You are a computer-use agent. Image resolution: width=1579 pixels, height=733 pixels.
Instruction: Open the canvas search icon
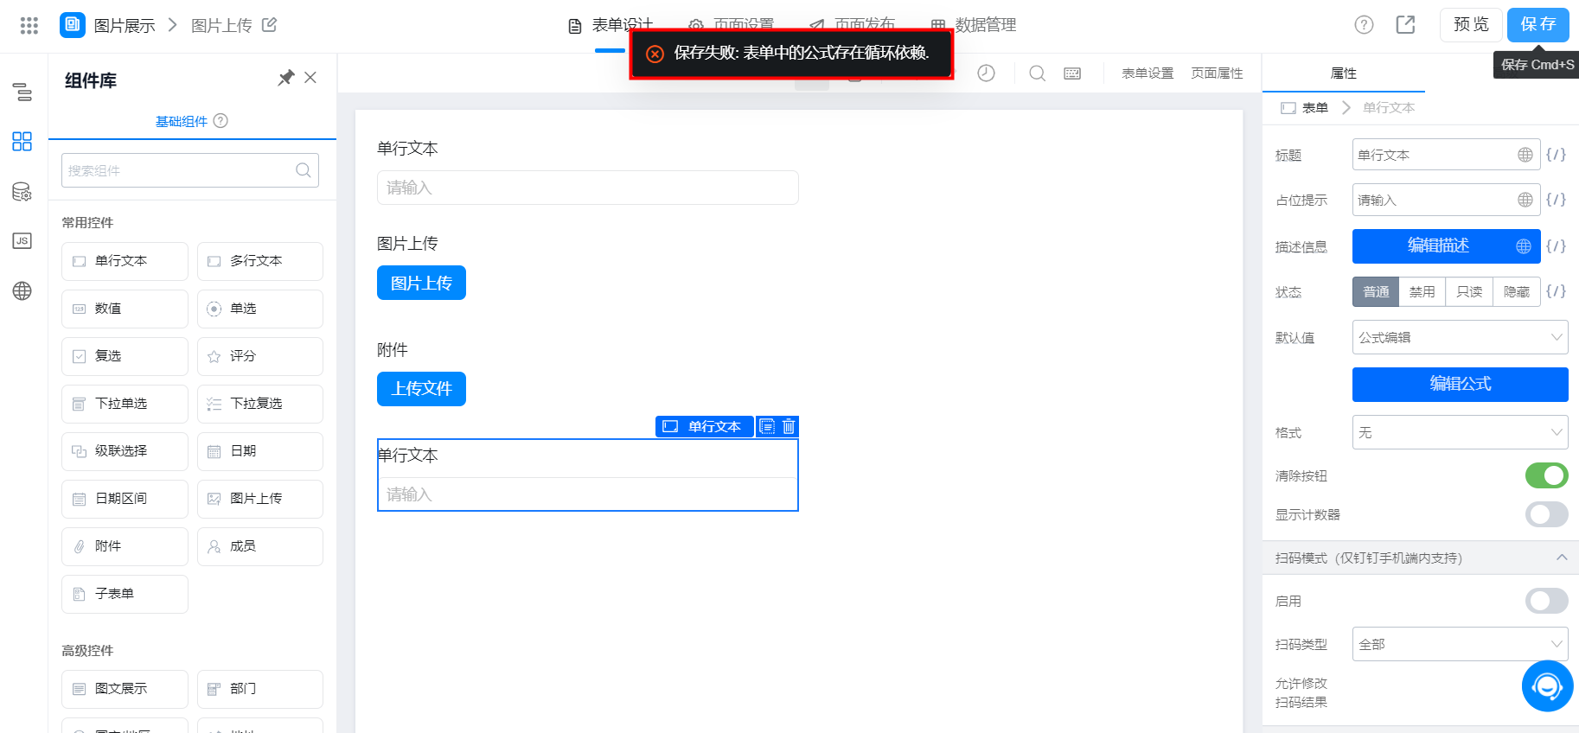[1038, 73]
